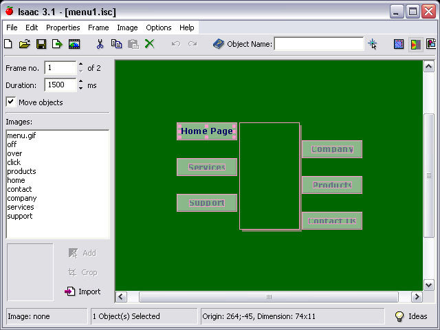Click the export icon with the green arrow
440x330 pixels.
point(57,44)
